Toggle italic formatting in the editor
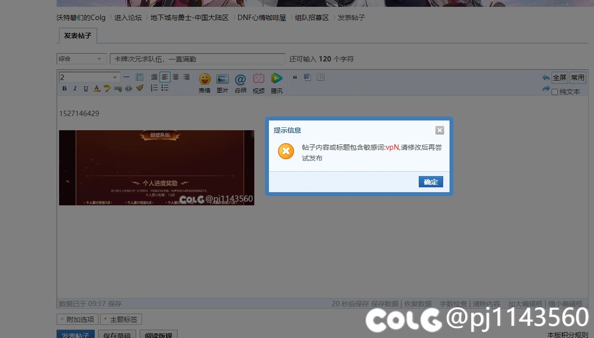The width and height of the screenshot is (594, 338). click(75, 88)
